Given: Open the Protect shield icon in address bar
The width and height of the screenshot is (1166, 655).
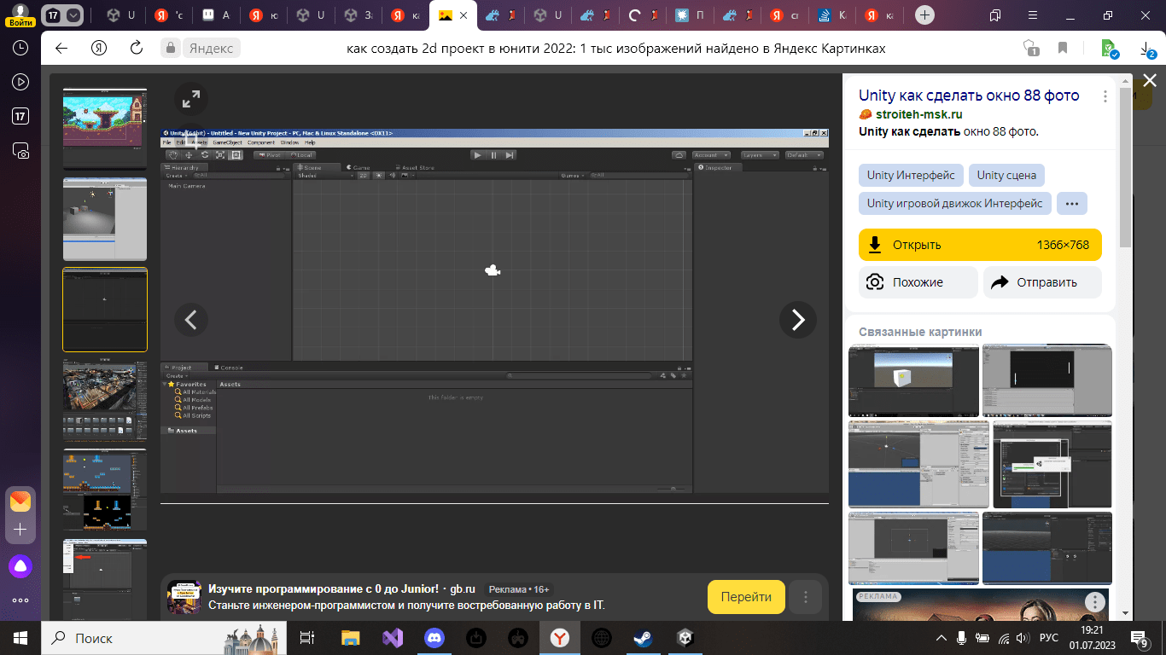Looking at the screenshot, I should pos(1030,49).
